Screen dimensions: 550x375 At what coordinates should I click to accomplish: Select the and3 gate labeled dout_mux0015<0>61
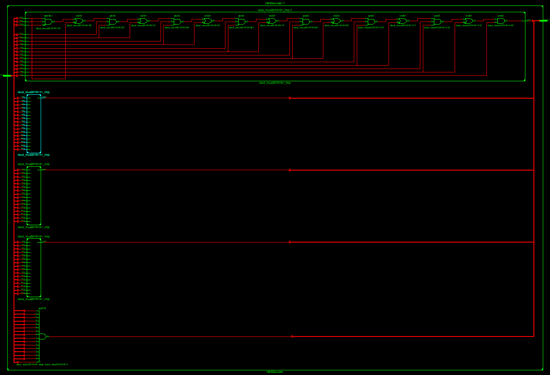point(242,21)
